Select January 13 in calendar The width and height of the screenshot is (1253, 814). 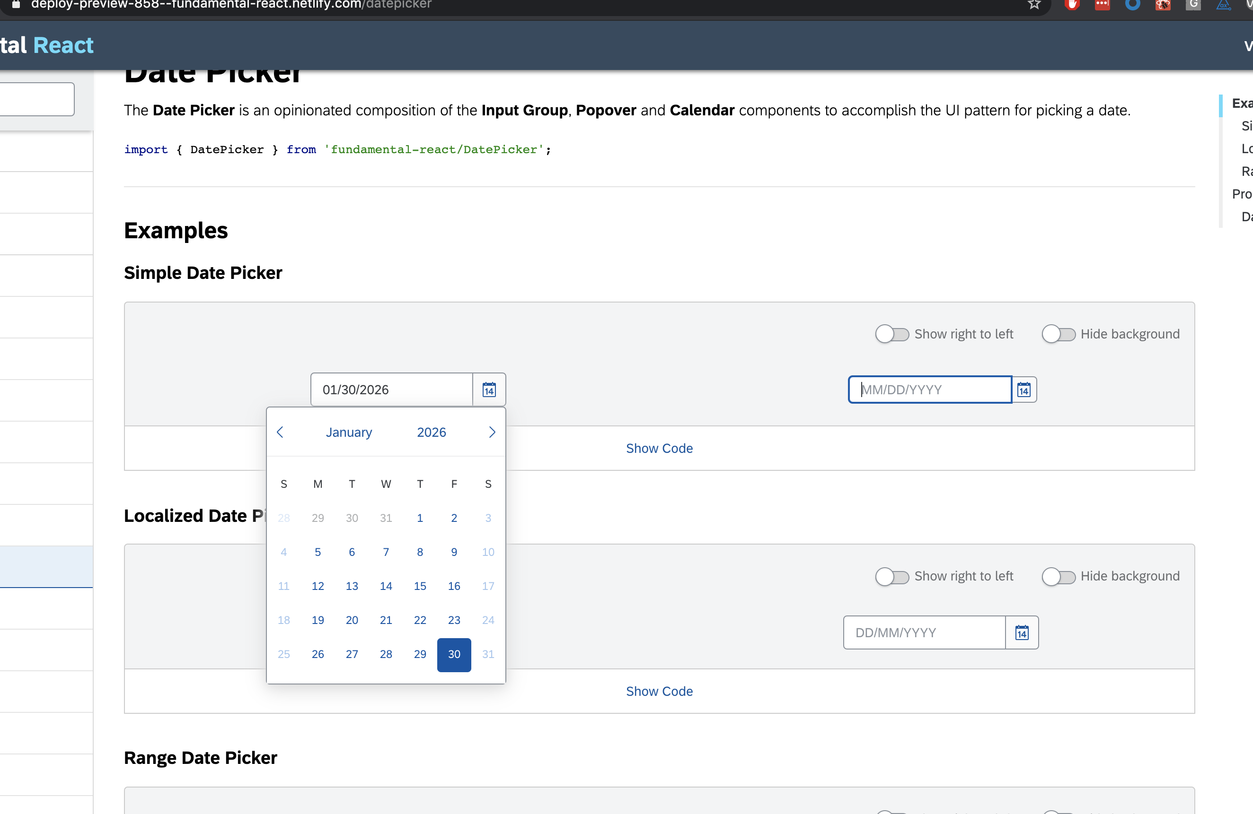pyautogui.click(x=352, y=586)
